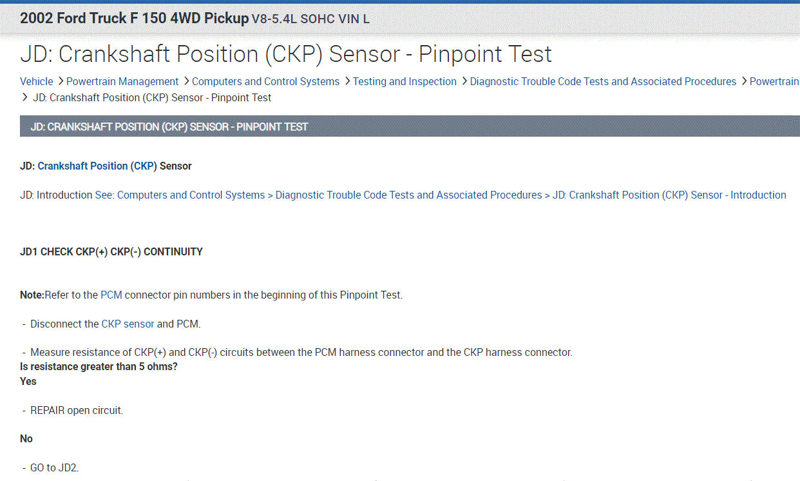Click the PCM link in the Note
Viewport: 800px width, 481px height.
click(111, 295)
